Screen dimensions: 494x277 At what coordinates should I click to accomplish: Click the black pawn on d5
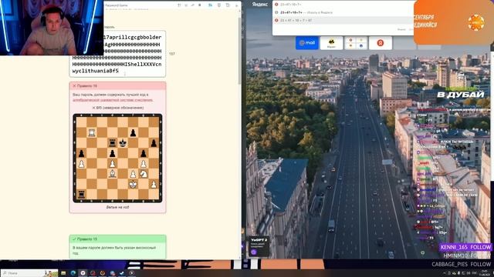coord(113,154)
